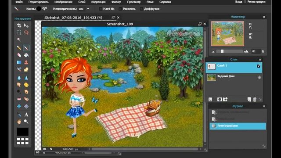This screenshot has height=158, width=281.
Task: Create a new layer in Слои panel
Action: point(249,100)
